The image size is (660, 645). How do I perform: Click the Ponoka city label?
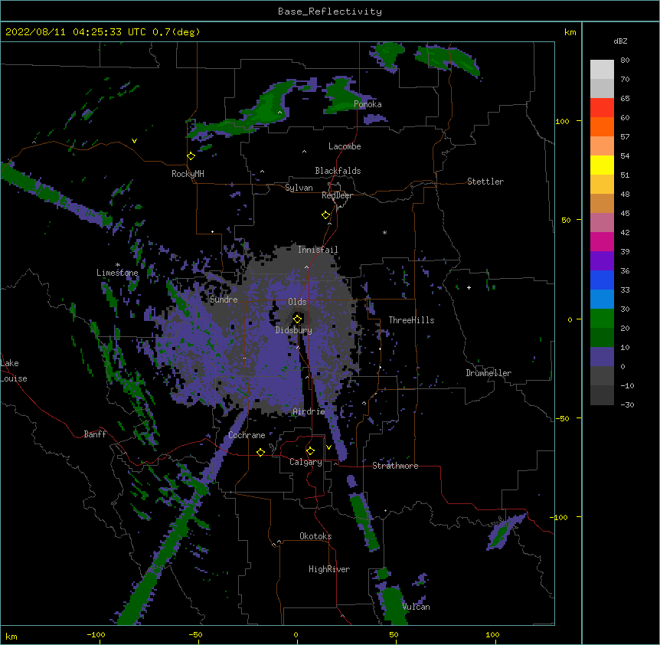tap(368, 104)
